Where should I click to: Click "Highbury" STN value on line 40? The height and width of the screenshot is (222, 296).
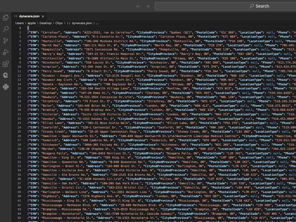(x=50, y=196)
